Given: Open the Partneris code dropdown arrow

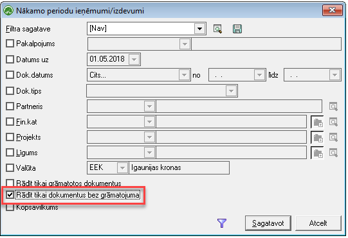Looking at the screenshot, I should (149, 106).
